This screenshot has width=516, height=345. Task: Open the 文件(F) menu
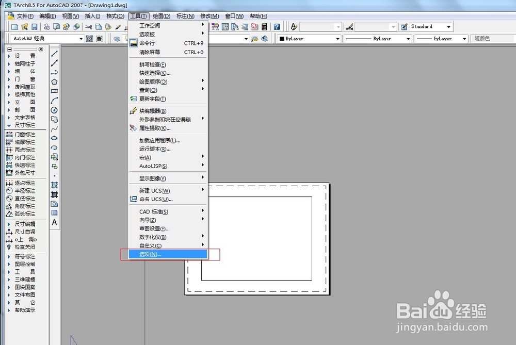pyautogui.click(x=25, y=16)
